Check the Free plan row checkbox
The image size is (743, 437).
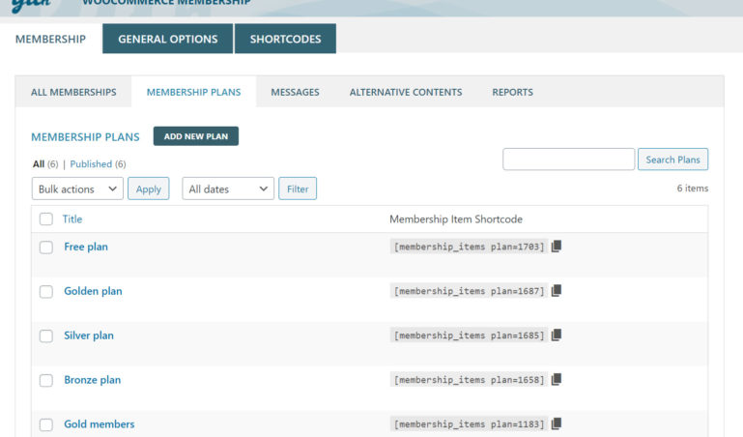click(46, 247)
